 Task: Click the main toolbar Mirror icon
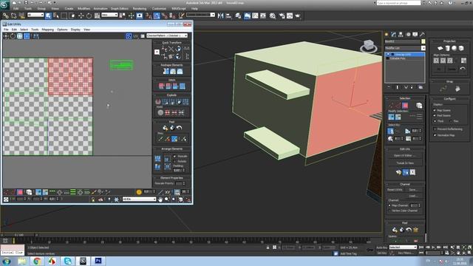click(220, 16)
